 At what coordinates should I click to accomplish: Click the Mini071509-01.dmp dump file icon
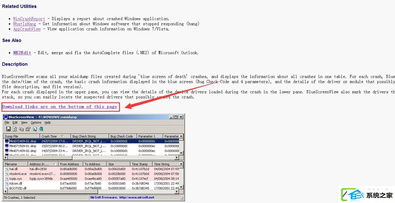[7, 146]
